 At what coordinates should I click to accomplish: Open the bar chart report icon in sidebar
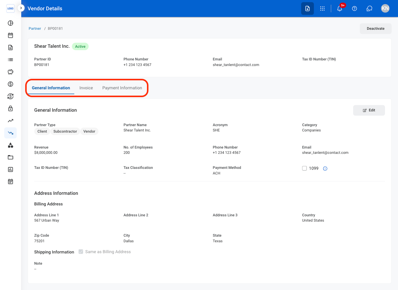(x=11, y=169)
